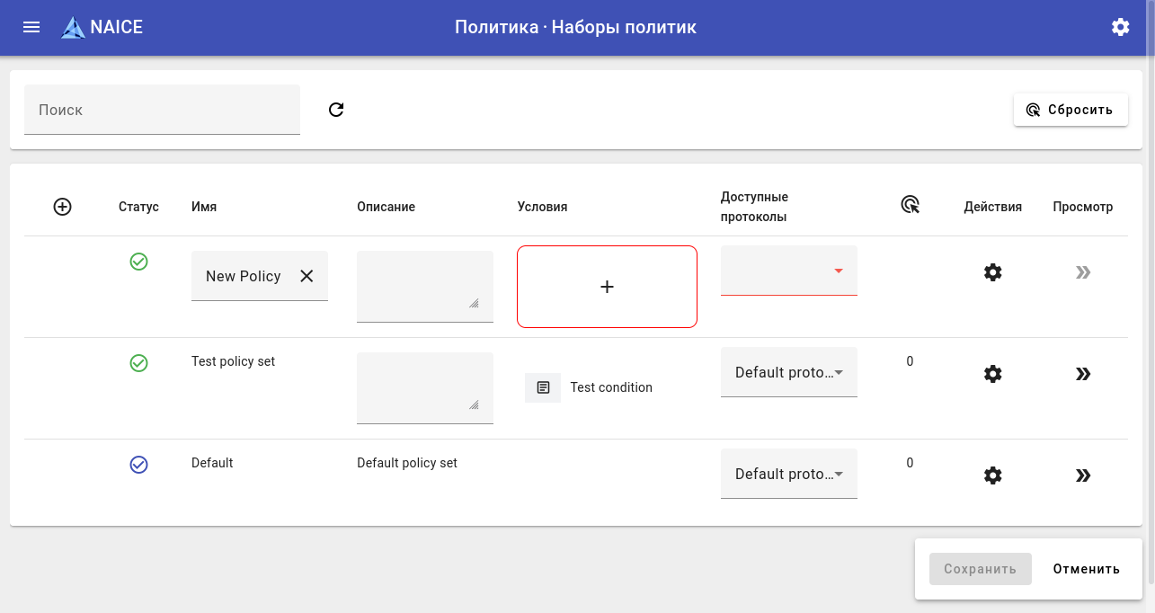This screenshot has height=613, width=1155.
Task: Click the Просмотр column header
Action: tap(1083, 207)
